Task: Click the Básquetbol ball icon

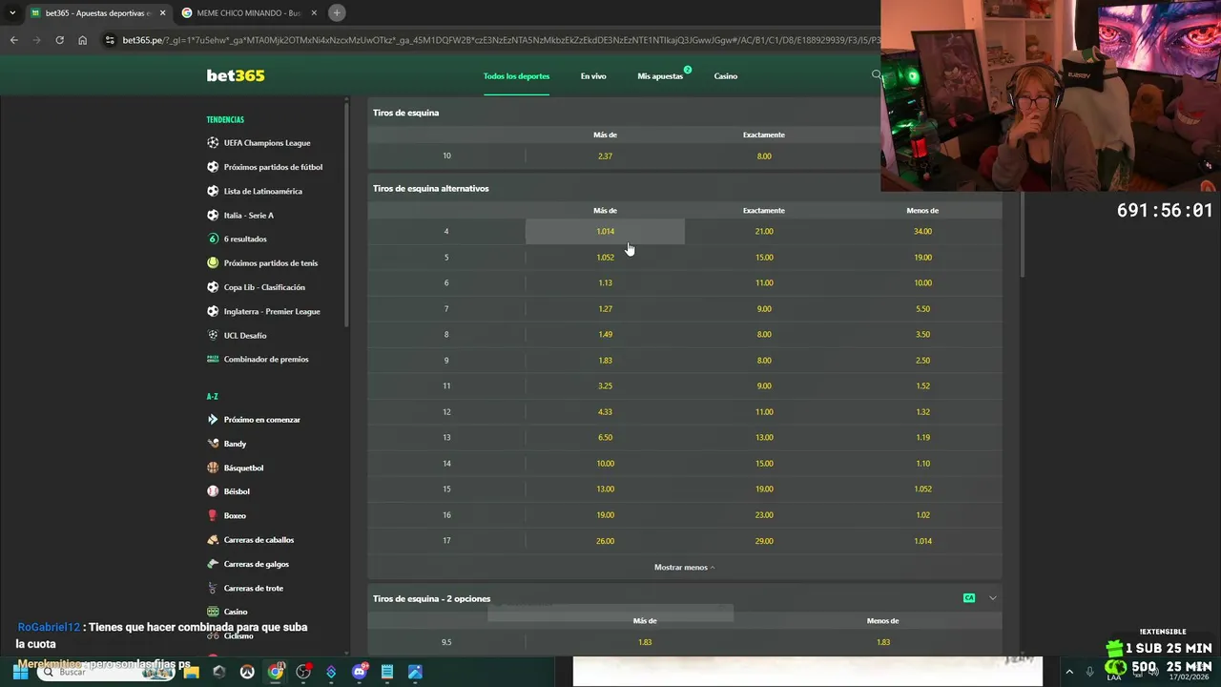Action: [213, 468]
